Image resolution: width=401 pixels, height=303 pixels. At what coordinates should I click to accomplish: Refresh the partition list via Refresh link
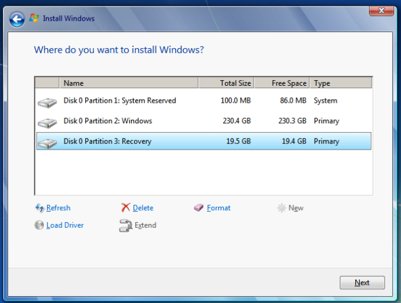pyautogui.click(x=58, y=208)
